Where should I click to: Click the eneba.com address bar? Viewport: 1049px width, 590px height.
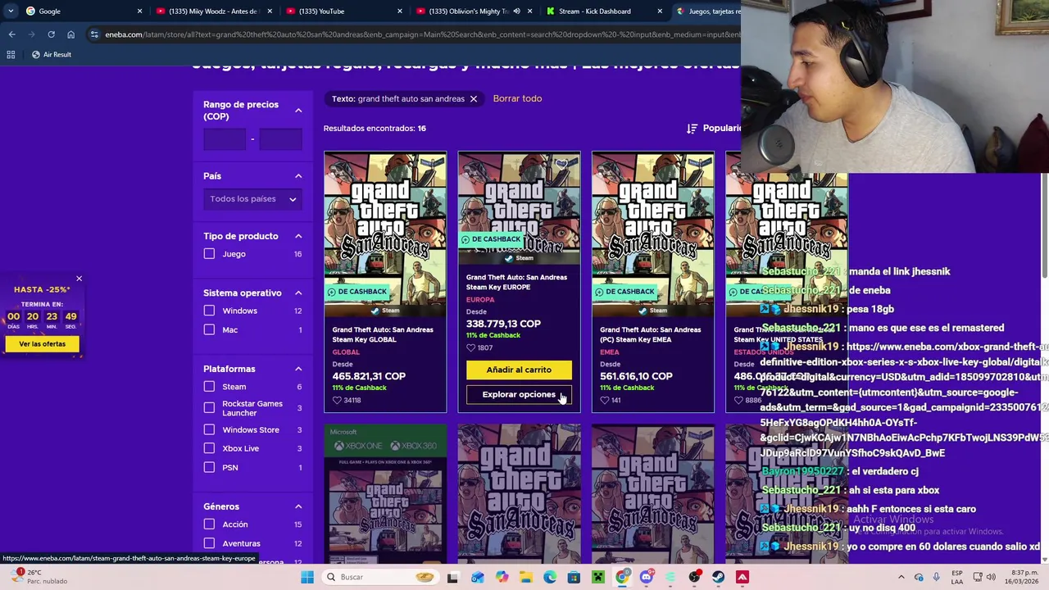(x=418, y=34)
